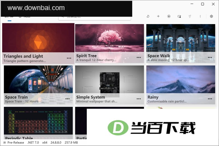The height and width of the screenshot is (146, 219).
Task: Open options menu for Rainy wallpaper
Action: 210,99
